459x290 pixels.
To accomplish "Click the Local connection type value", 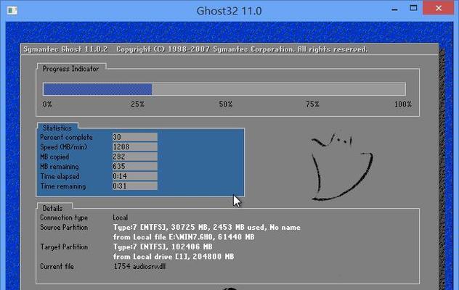I will (121, 217).
